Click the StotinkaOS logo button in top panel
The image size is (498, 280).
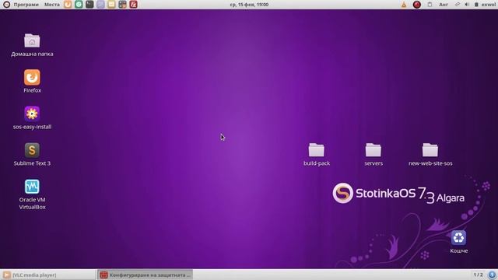coord(6,5)
